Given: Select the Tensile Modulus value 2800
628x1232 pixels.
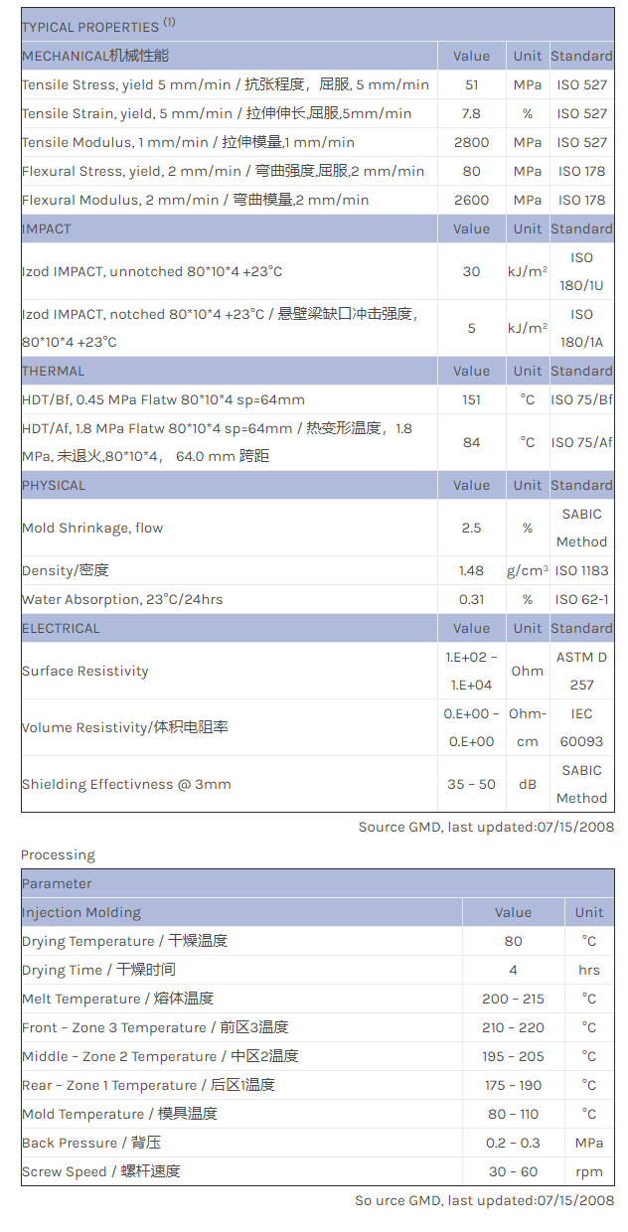Looking at the screenshot, I should [x=471, y=143].
